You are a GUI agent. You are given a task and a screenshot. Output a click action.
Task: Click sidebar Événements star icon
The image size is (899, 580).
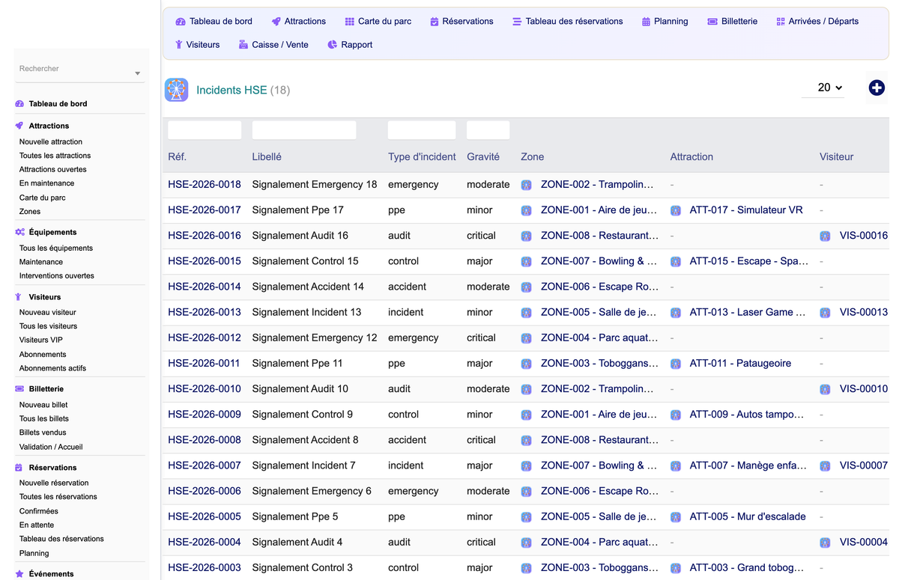19,574
